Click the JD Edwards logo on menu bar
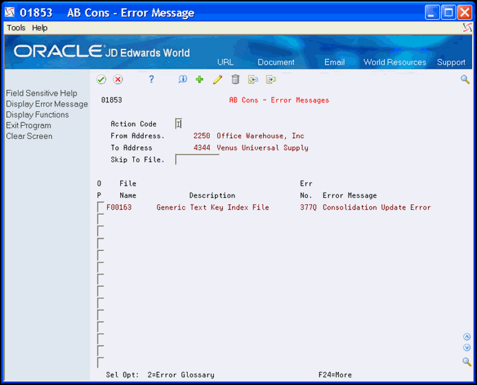Screen dimensions: 477x385 tap(467, 27)
